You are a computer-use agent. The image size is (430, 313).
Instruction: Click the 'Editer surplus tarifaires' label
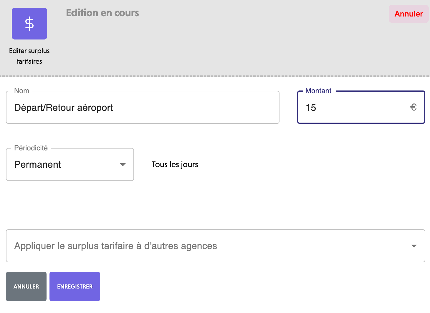point(29,56)
